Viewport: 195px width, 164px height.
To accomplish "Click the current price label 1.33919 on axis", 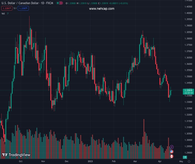I will coord(188,90).
